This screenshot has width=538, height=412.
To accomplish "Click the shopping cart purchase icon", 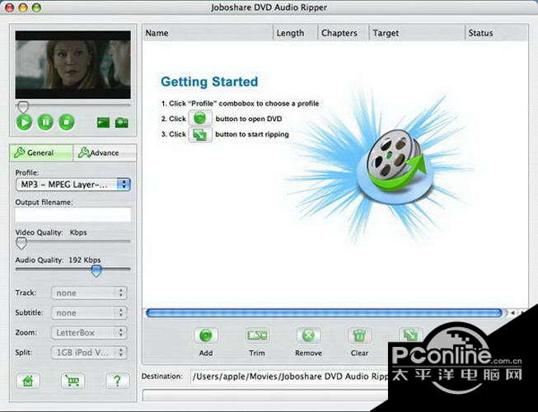I will point(73,381).
